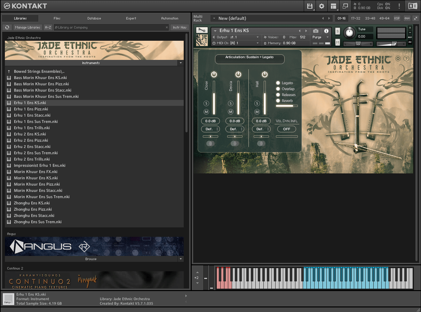This screenshot has width=421, height=312.
Task: Open the MIDI Ch dropdown
Action: [236, 43]
